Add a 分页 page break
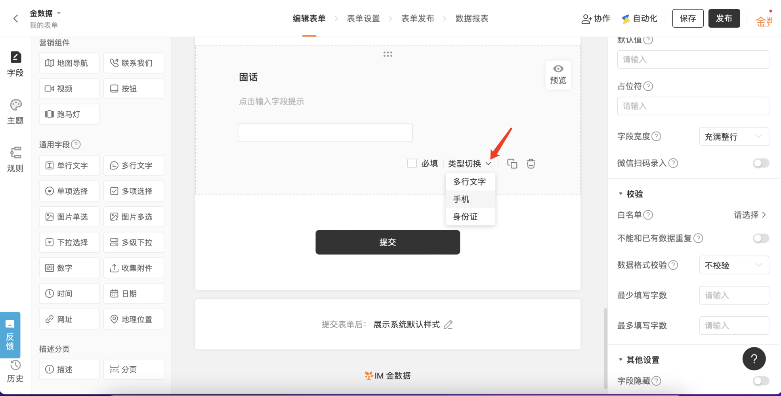 (134, 369)
